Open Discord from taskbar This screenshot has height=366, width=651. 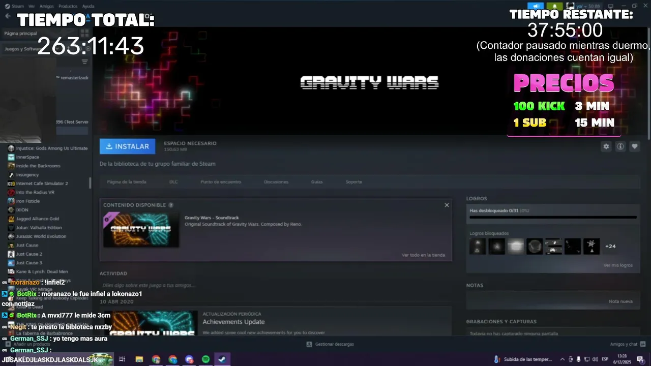point(189,359)
